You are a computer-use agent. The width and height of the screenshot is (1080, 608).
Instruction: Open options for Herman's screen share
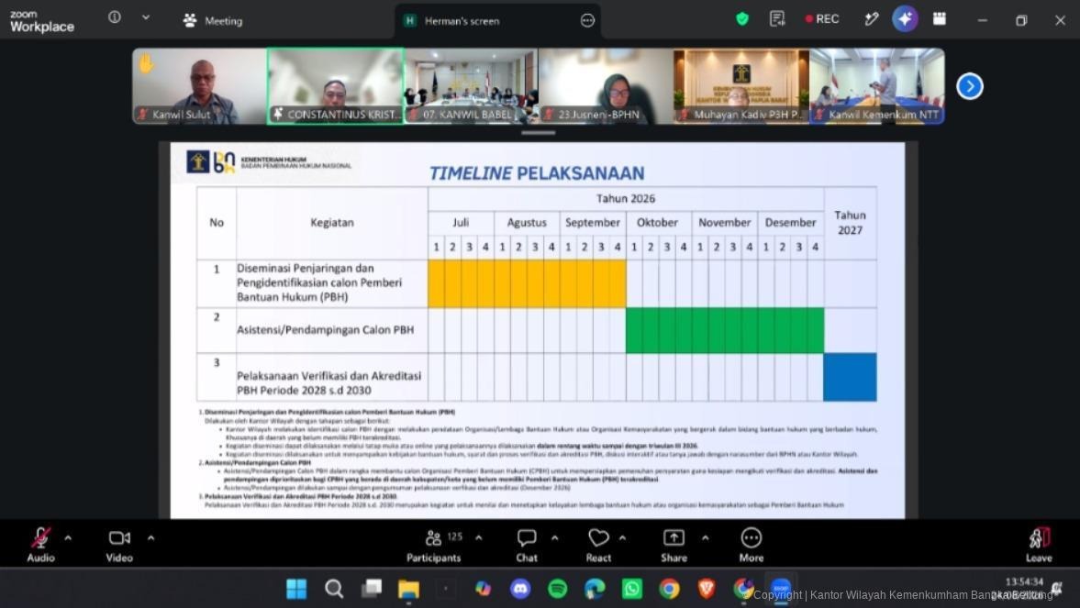point(587,21)
